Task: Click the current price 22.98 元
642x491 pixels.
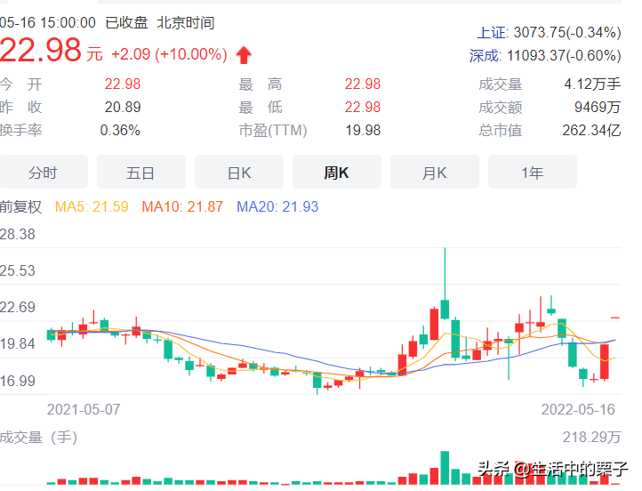Action: [x=51, y=51]
